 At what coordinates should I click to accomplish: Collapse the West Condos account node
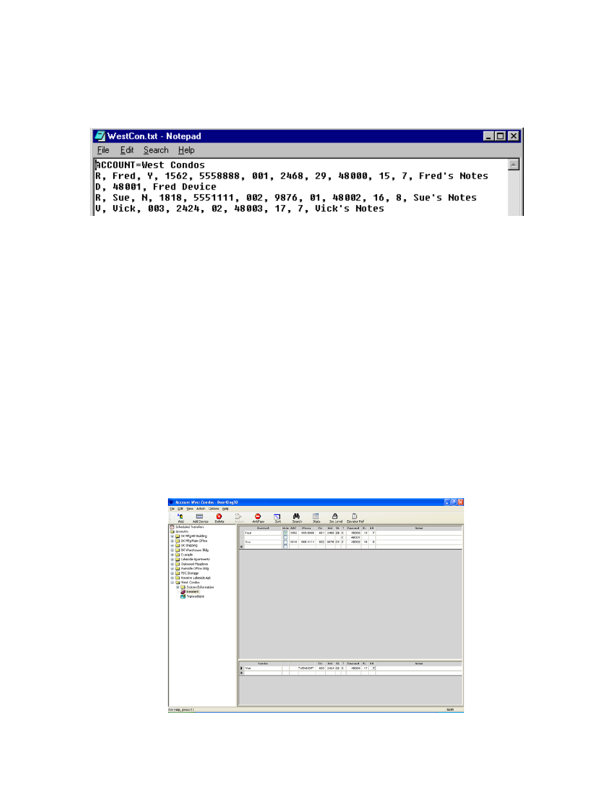point(172,583)
